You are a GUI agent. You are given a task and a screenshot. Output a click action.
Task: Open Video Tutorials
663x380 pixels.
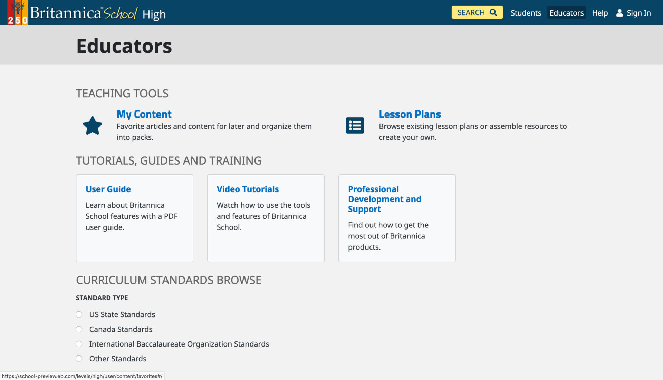[248, 189]
